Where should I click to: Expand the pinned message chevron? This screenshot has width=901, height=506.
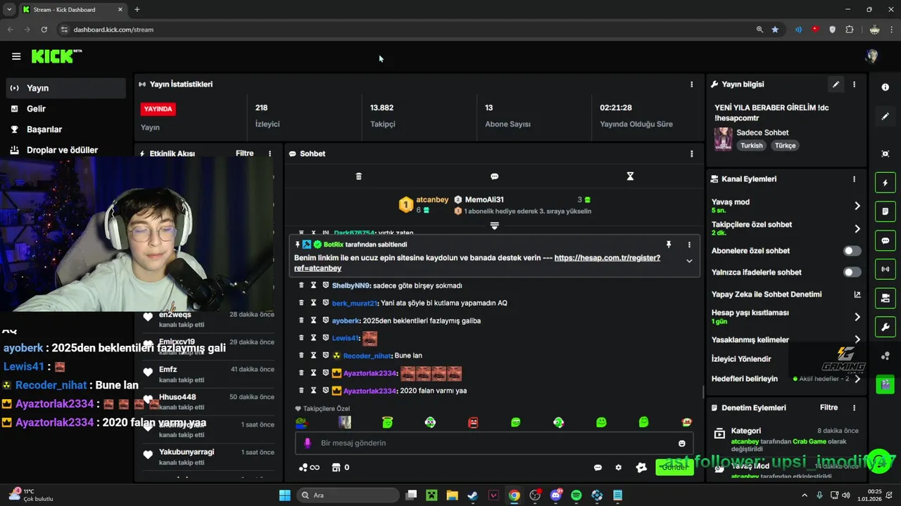coord(689,261)
